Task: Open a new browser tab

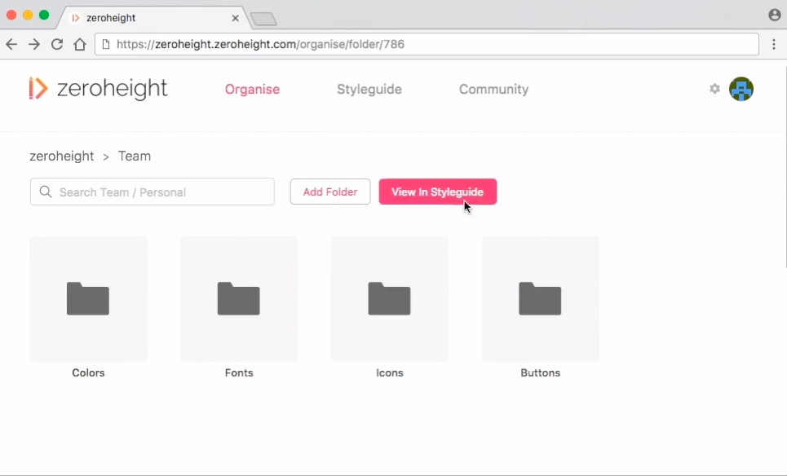Action: [263, 19]
